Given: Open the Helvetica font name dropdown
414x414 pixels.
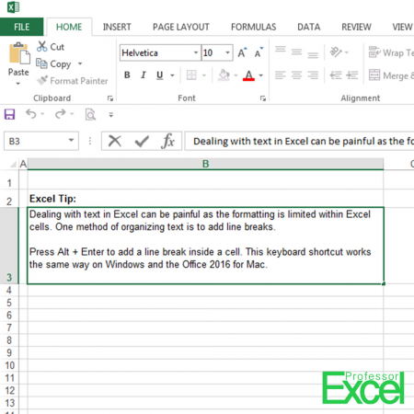Looking at the screenshot, I should 196,52.
